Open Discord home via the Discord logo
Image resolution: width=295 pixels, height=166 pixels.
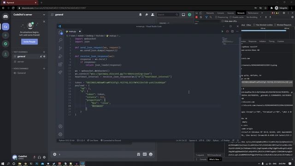(x=6, y=17)
